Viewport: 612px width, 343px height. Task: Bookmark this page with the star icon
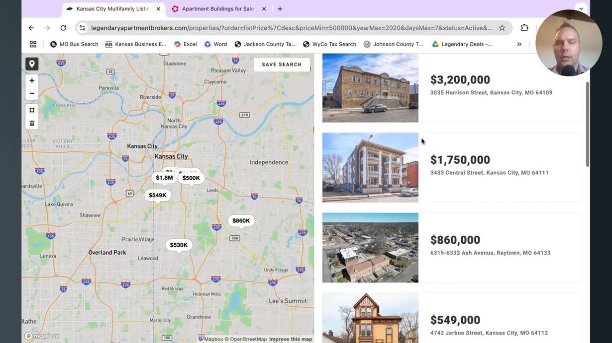502,28
